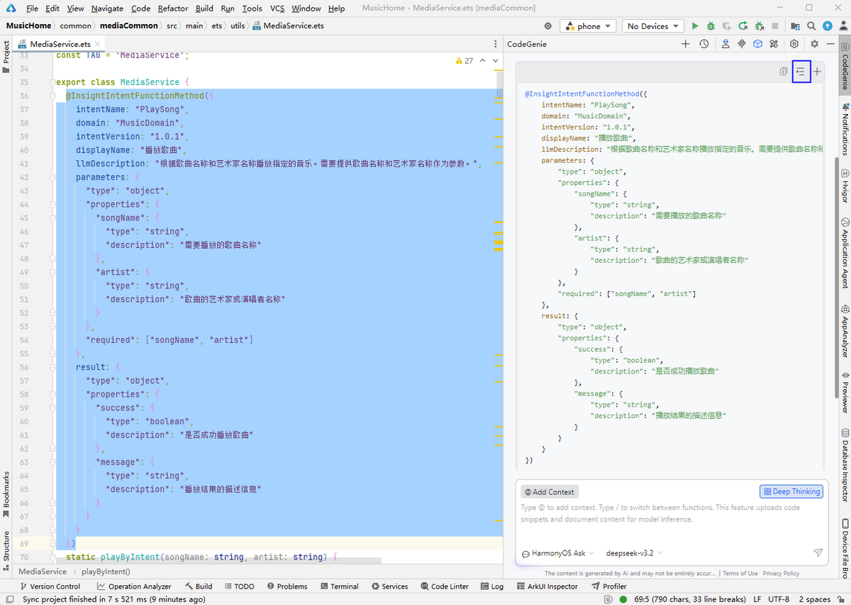Start debugging with the Debug bug icon
The image size is (851, 605).
pyautogui.click(x=710, y=26)
